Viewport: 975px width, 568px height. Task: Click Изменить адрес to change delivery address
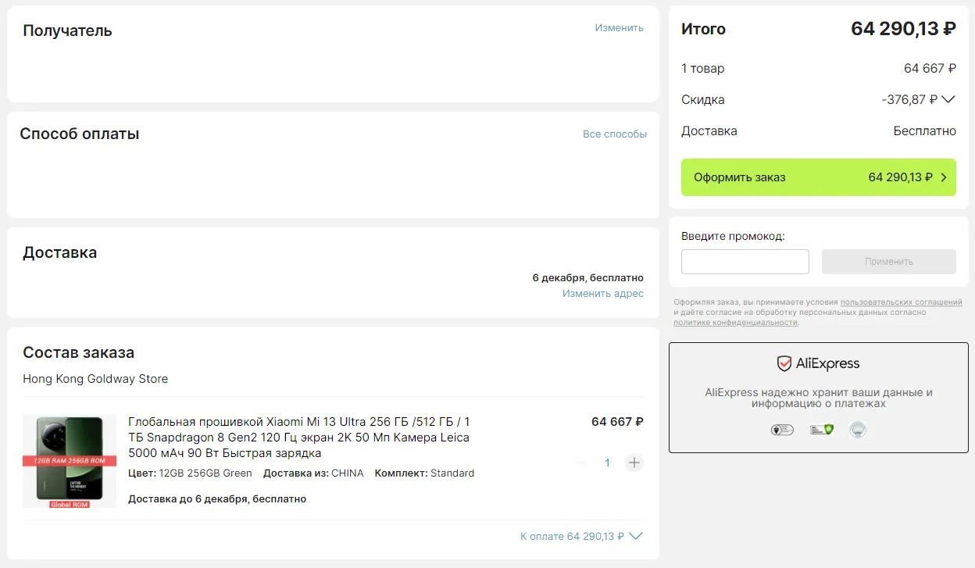click(602, 294)
